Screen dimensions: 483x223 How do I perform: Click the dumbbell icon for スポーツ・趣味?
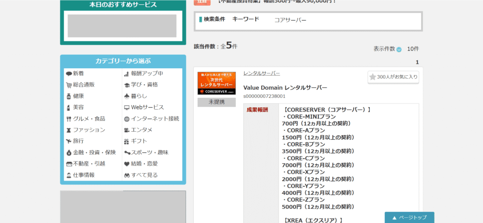[x=127, y=152]
